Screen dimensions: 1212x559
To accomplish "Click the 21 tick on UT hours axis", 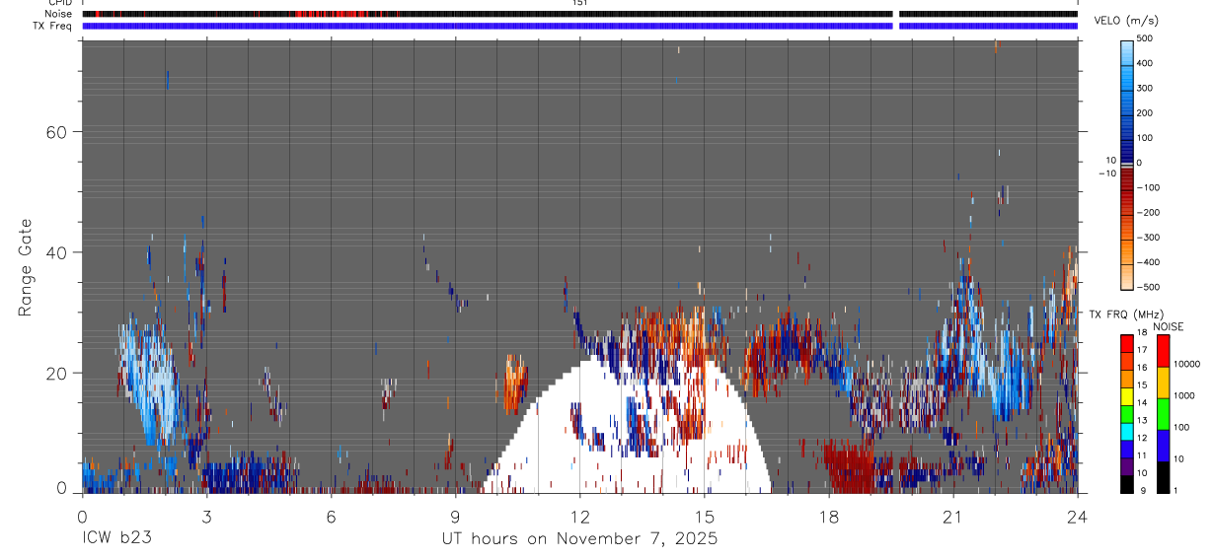I will click(953, 517).
